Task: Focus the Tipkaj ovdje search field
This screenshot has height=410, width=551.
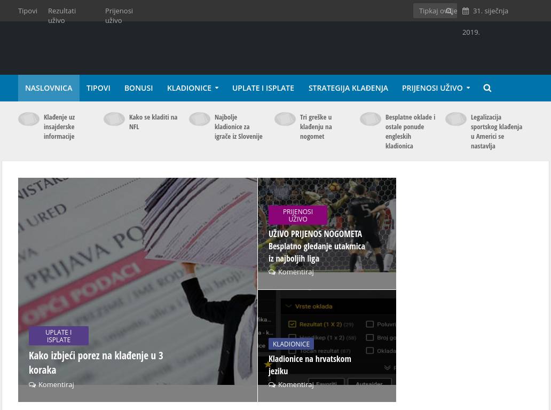Action: point(435,11)
